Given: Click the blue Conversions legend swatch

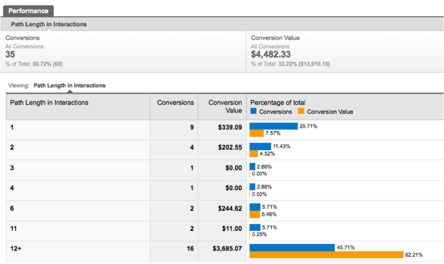Looking at the screenshot, I should tap(254, 112).
